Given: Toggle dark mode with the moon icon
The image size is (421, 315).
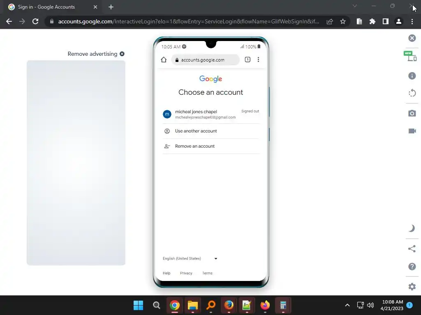Looking at the screenshot, I should pos(412,228).
